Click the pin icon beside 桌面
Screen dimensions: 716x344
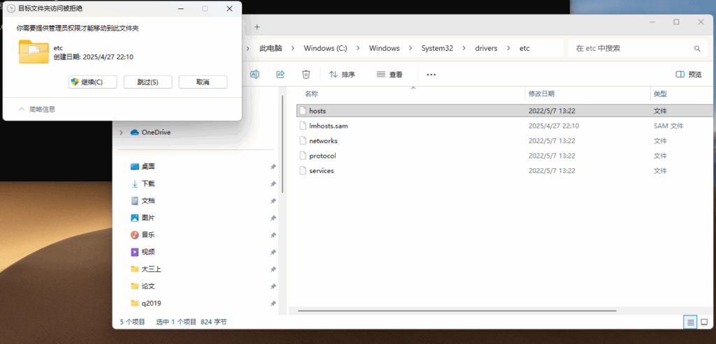click(x=273, y=167)
